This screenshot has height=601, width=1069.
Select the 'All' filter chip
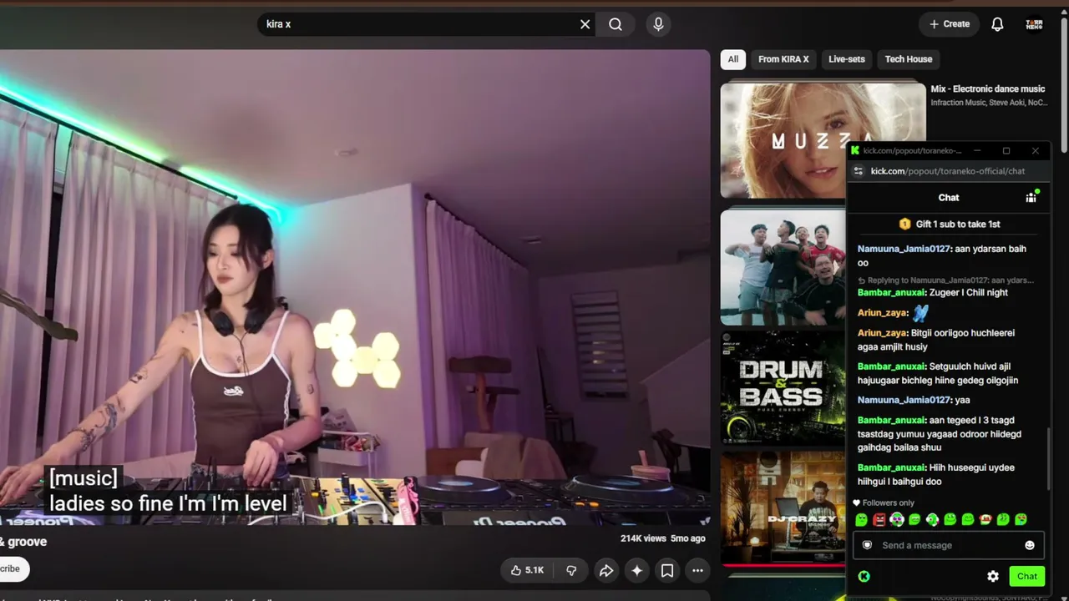[733, 59]
